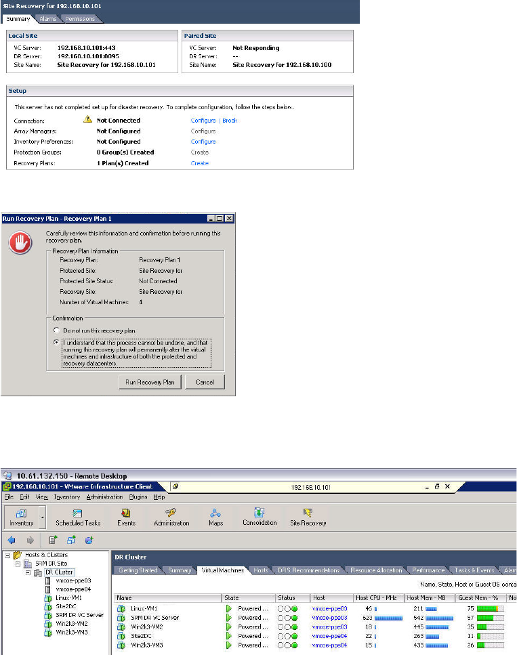Collapse the DR Cluster tree node
The image size is (517, 655).
(28, 573)
